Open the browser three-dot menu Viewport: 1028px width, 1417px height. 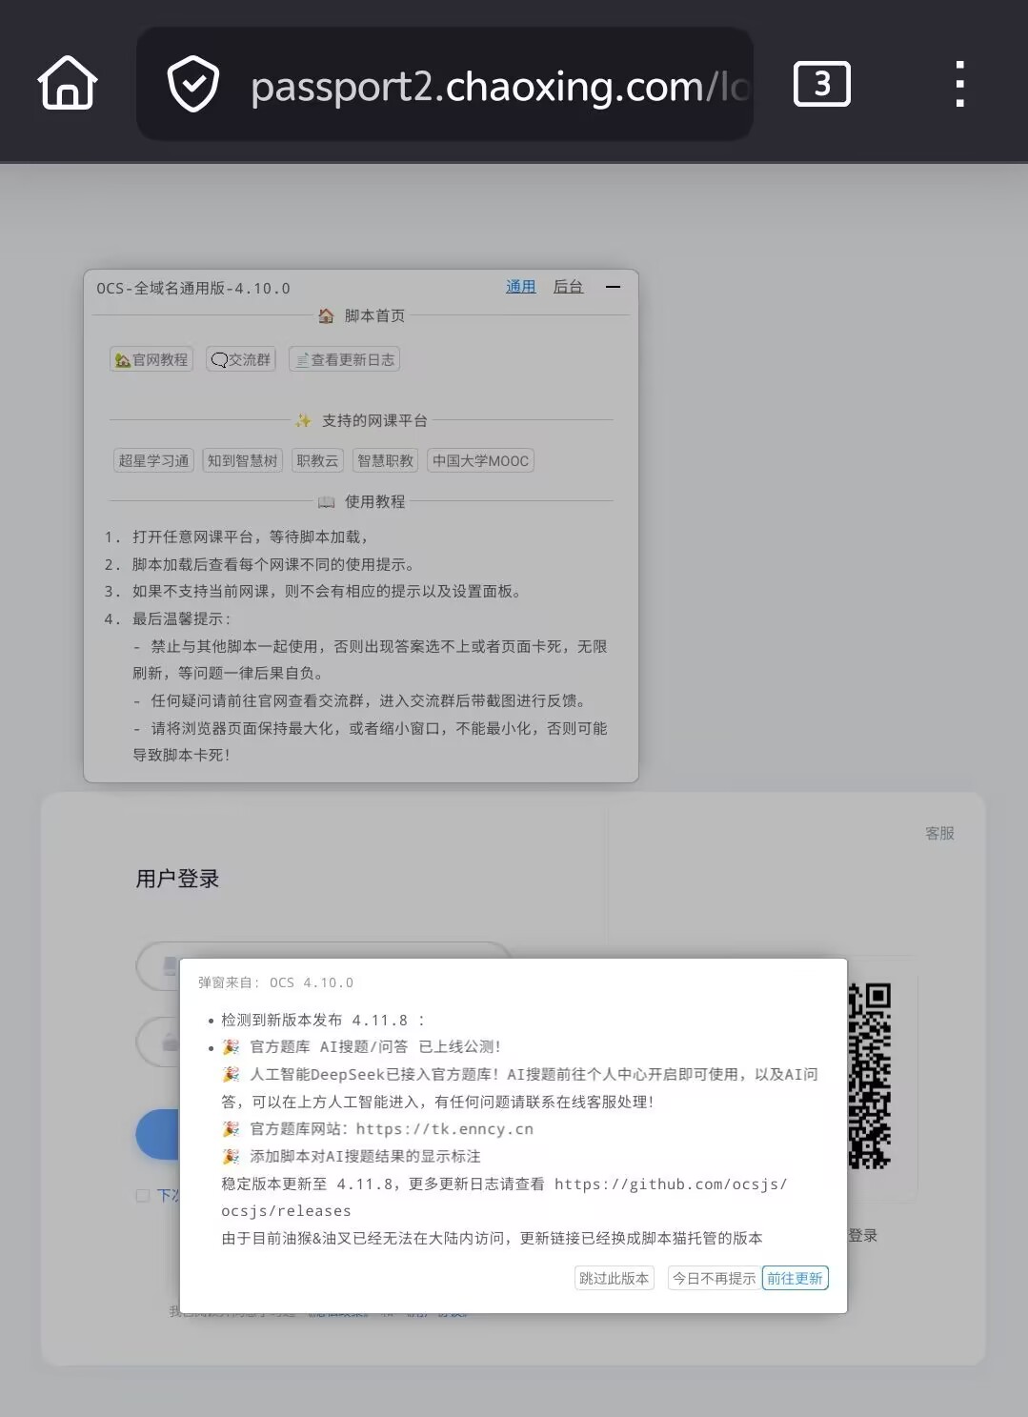point(959,84)
